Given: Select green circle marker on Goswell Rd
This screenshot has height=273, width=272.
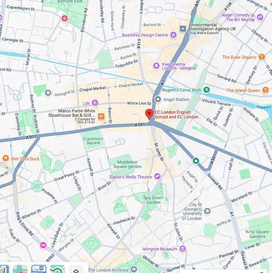Looking at the screenshot, I should point(196,161).
